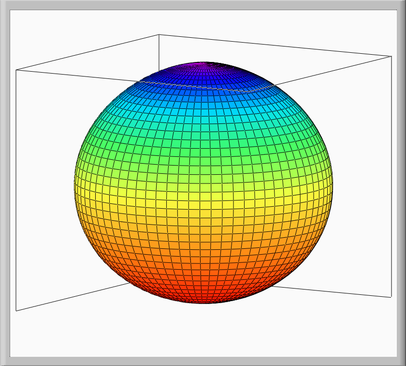Select the top right corner of the bounding box
Screen dimensions: 406x366
click(x=391, y=56)
